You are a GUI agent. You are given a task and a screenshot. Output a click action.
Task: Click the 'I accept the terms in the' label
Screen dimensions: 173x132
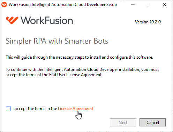[35, 109]
